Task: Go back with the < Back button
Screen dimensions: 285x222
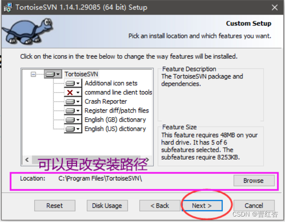Action: pos(159,206)
